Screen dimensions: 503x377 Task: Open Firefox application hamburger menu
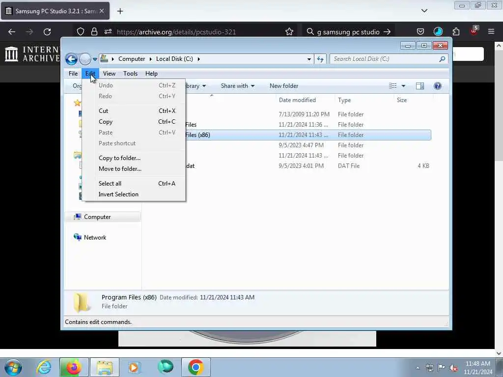491,31
